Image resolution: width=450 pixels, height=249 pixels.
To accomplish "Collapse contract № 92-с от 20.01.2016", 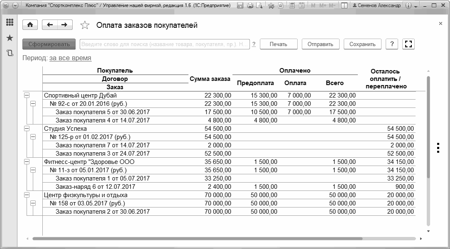I will pyautogui.click(x=33, y=104).
